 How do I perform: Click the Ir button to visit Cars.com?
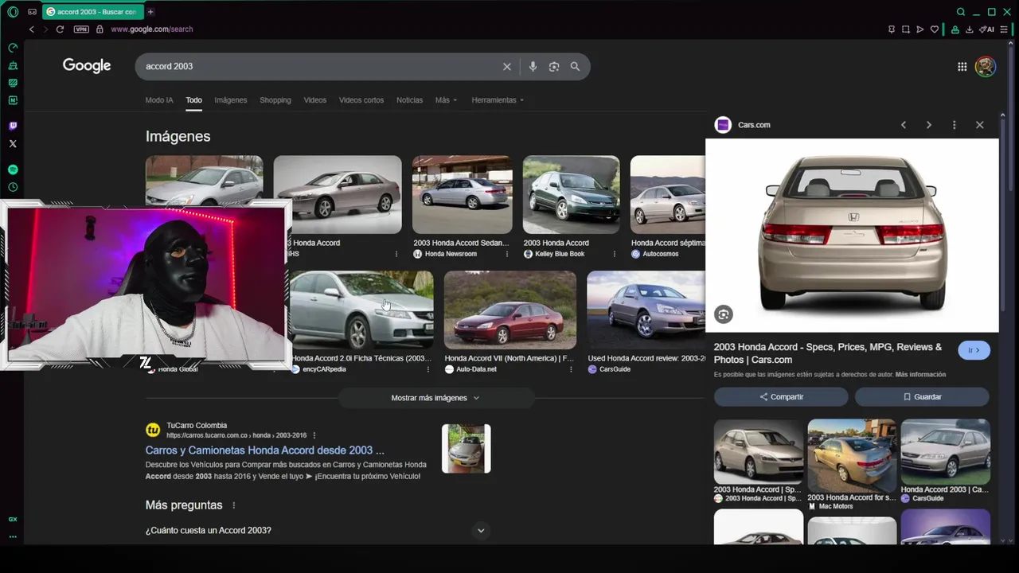coord(974,350)
